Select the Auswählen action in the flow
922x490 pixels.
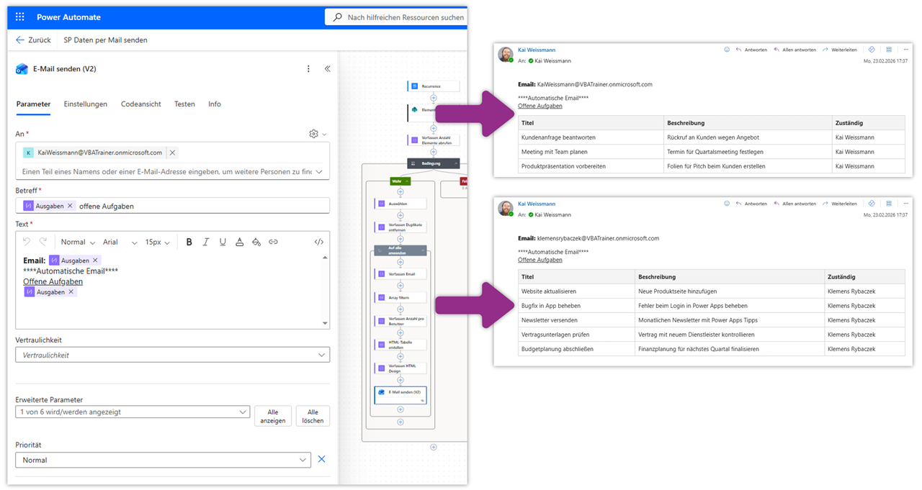(x=400, y=204)
